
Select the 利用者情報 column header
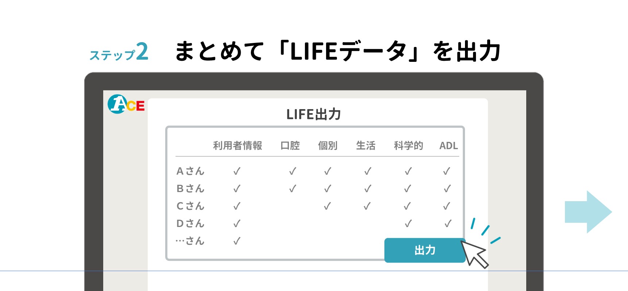(237, 145)
